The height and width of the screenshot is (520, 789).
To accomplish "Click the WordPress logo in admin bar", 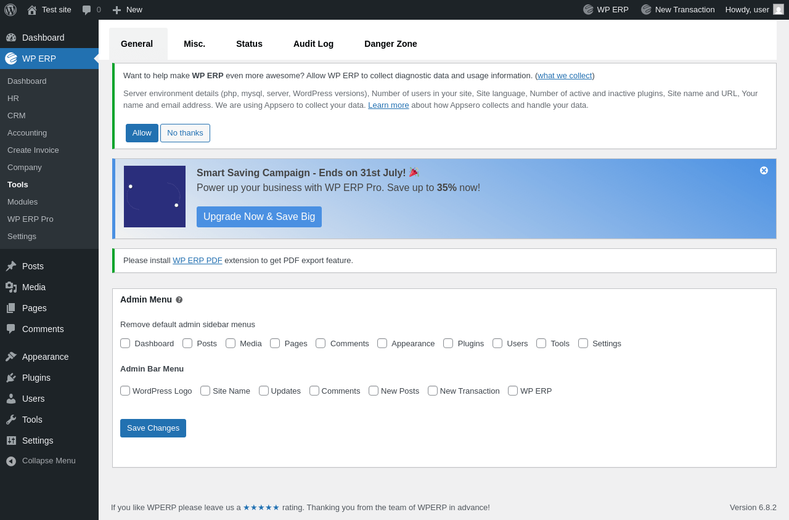I will [x=10, y=9].
